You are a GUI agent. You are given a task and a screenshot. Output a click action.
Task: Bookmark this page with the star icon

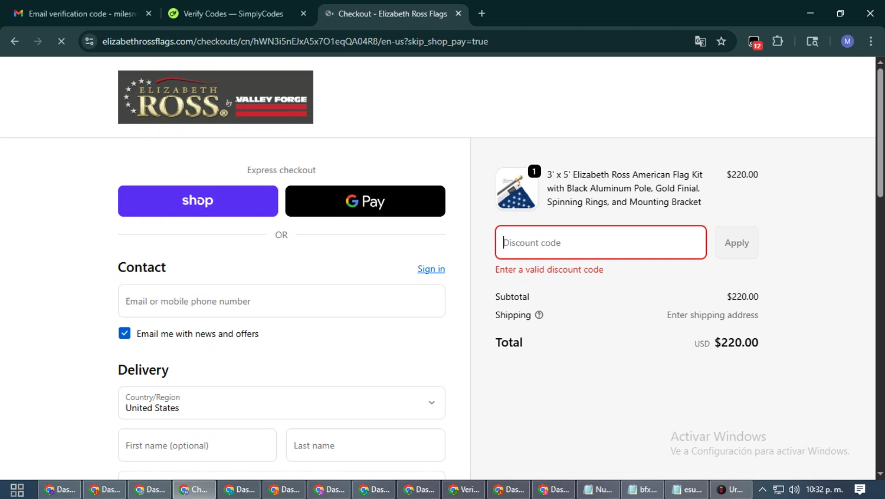[721, 41]
